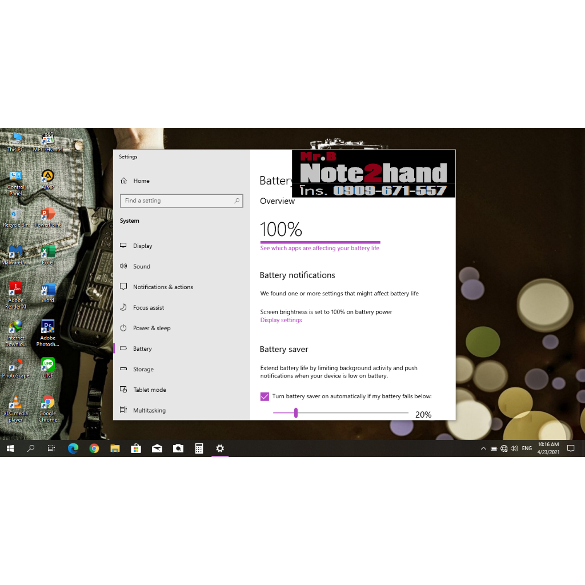Image resolution: width=585 pixels, height=585 pixels.
Task: Open File Explorer from the taskbar
Action: [115, 448]
